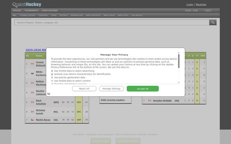Click the Canada flag beside Nathan MacKinnon
Screen dimensions: 231x144
click(x=32, y=83)
